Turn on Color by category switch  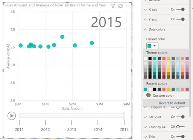(180, 127)
